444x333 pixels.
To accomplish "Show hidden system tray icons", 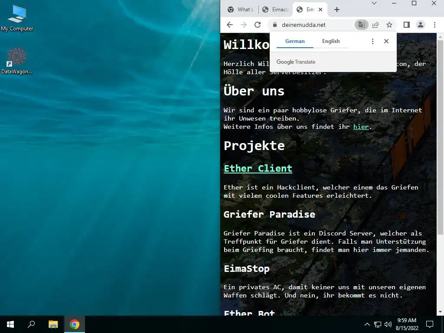I will pos(367,324).
